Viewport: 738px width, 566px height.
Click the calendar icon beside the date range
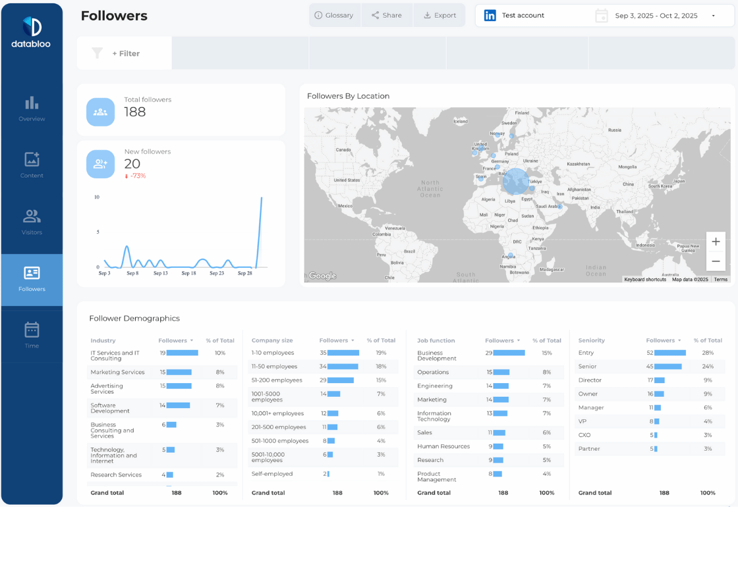point(601,14)
